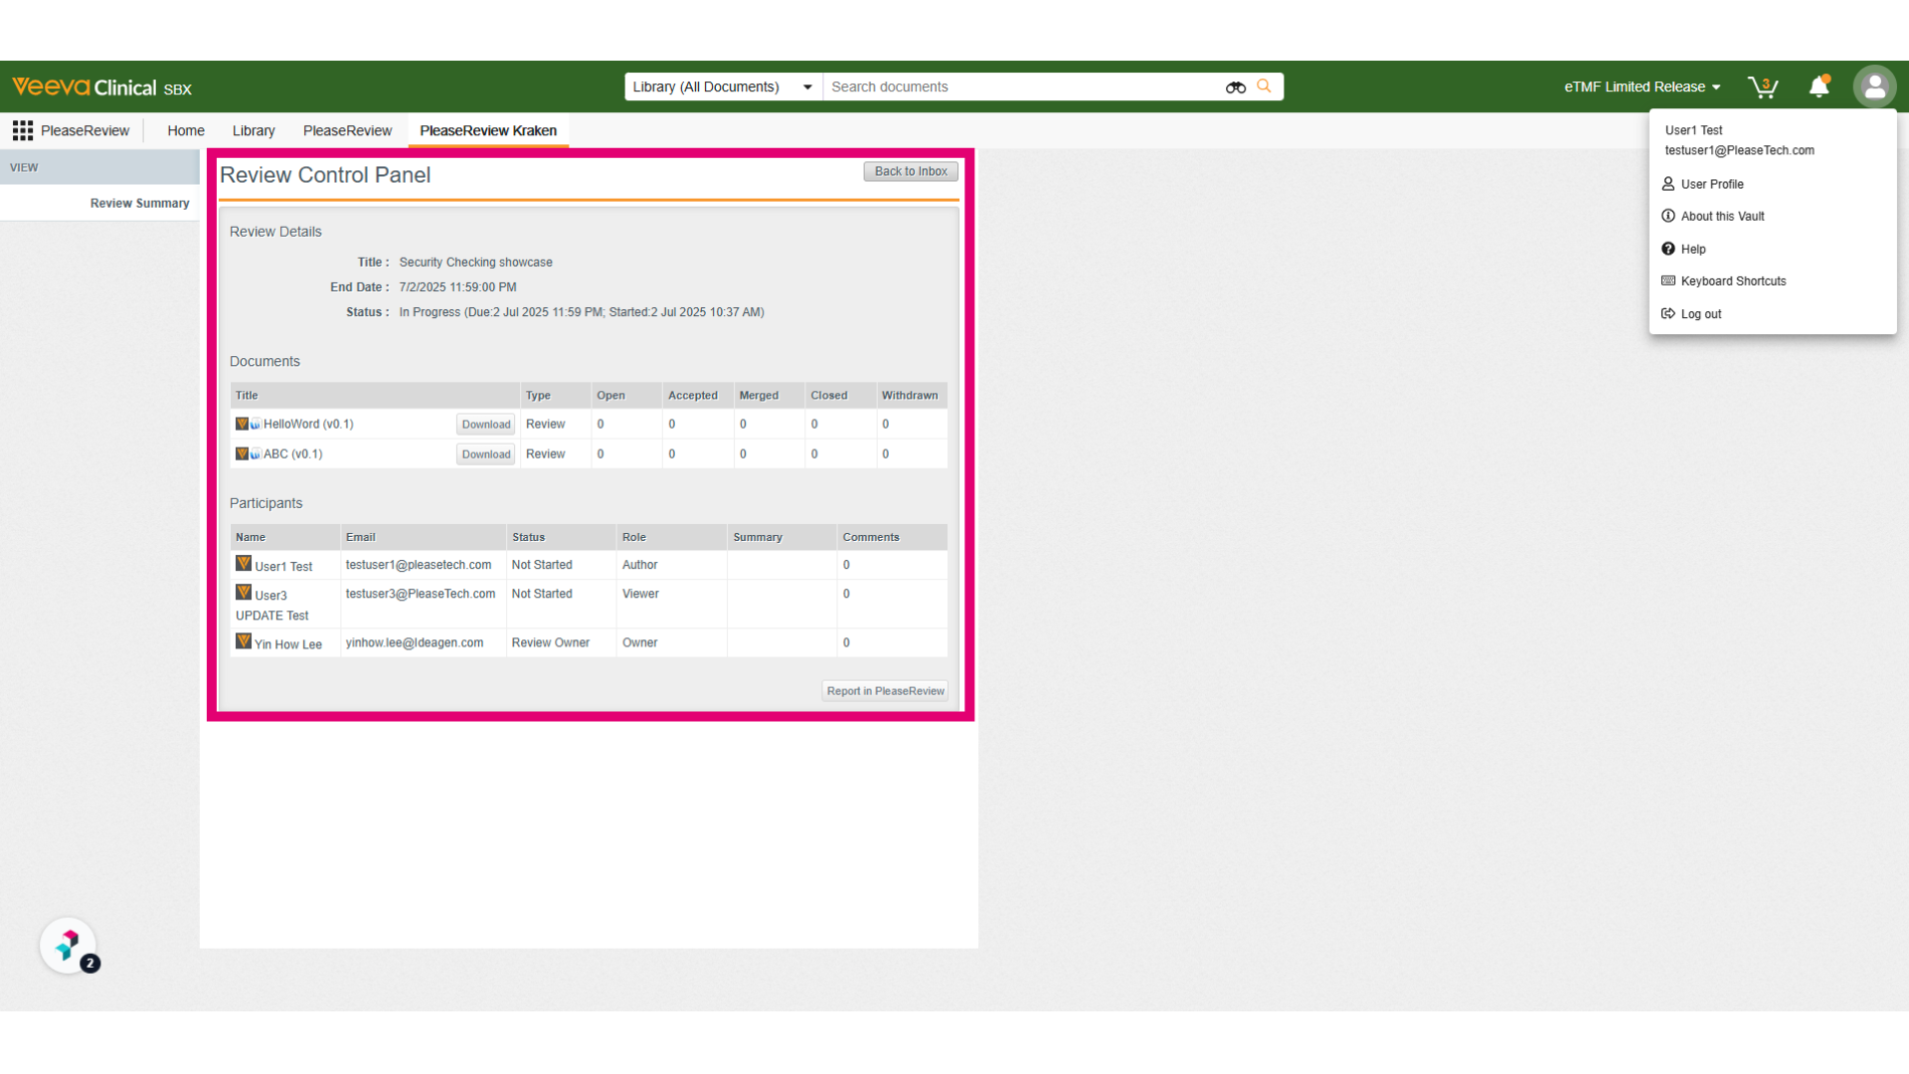Click testuser3@PleaseTech.com email cell
This screenshot has width=1909, height=1074.
coord(421,594)
